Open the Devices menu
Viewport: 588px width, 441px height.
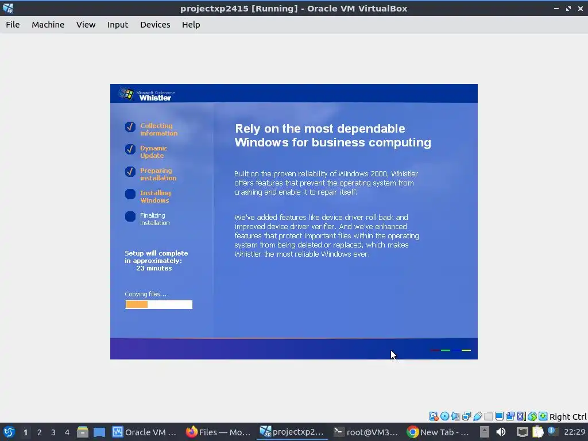point(155,25)
